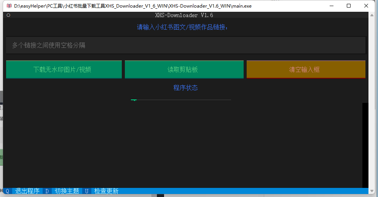Viewport: 378px width, 197px height.
Task: Click the 请输入小红书图文/视频作品链接 label
Action: pyautogui.click(x=182, y=27)
